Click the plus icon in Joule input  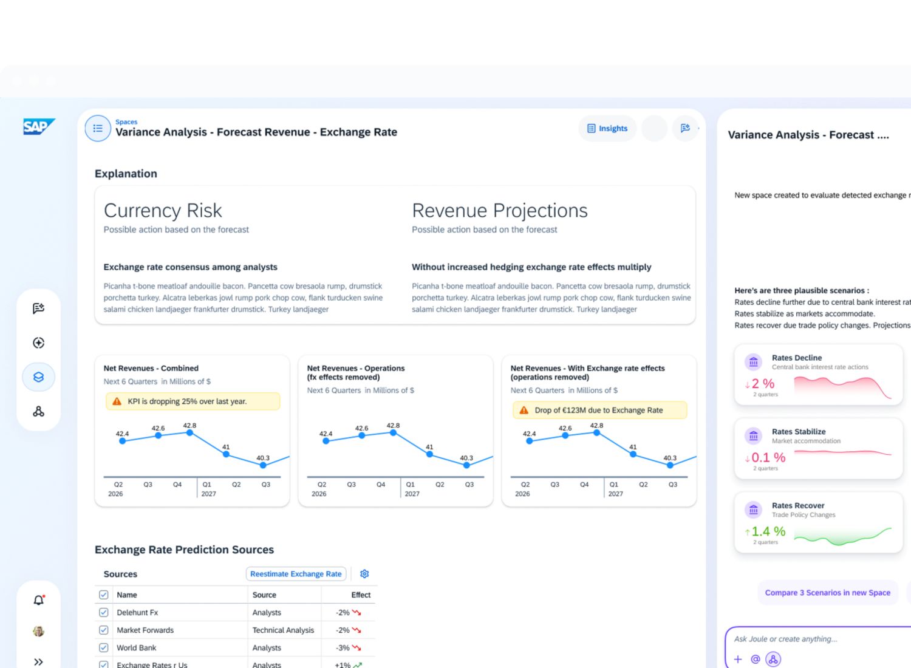point(738,659)
